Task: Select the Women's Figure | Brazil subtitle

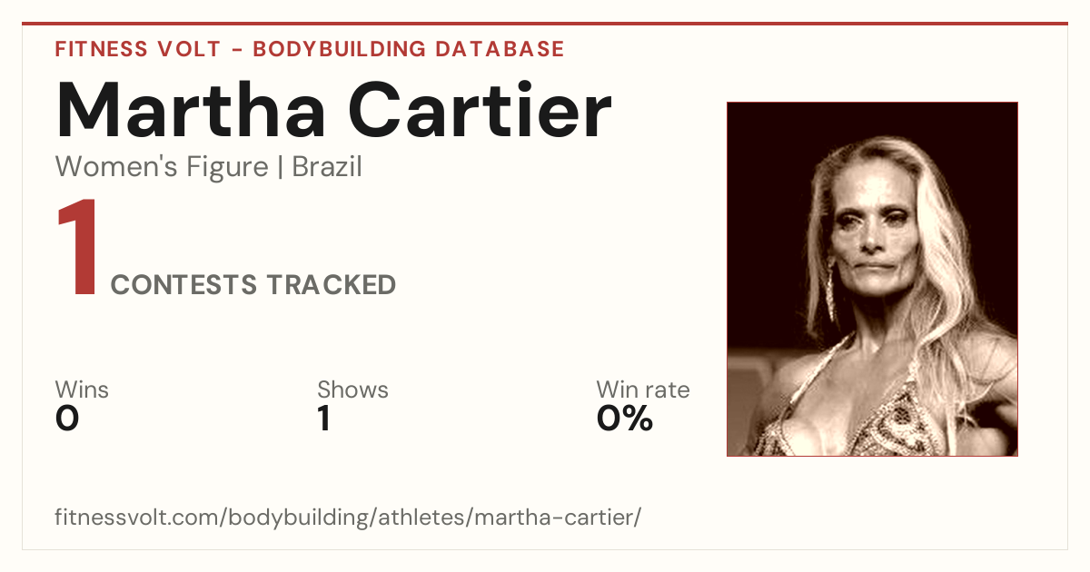Action: click(209, 168)
